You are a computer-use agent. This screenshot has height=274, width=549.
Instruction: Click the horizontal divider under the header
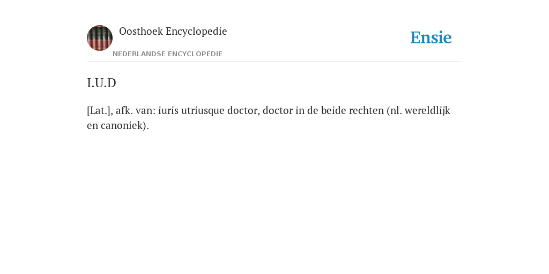[x=274, y=62]
